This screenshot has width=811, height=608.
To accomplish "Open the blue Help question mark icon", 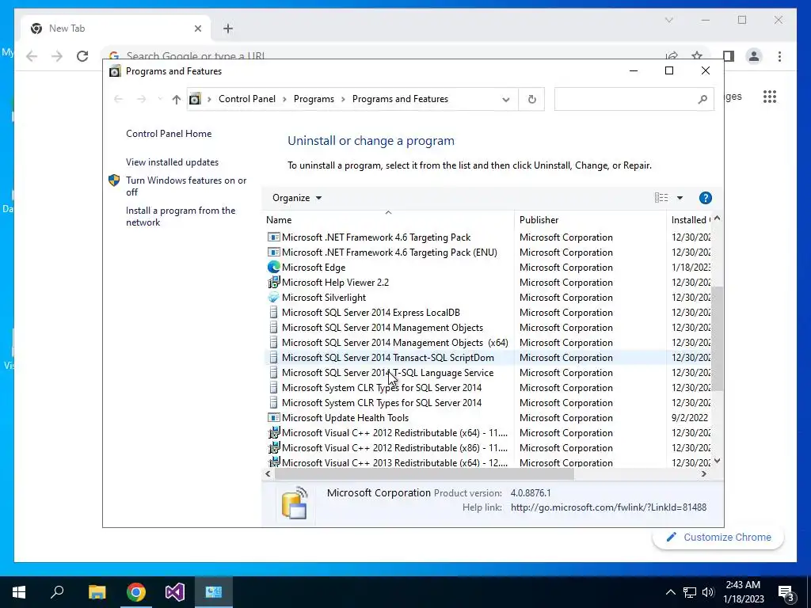I will pyautogui.click(x=705, y=198).
